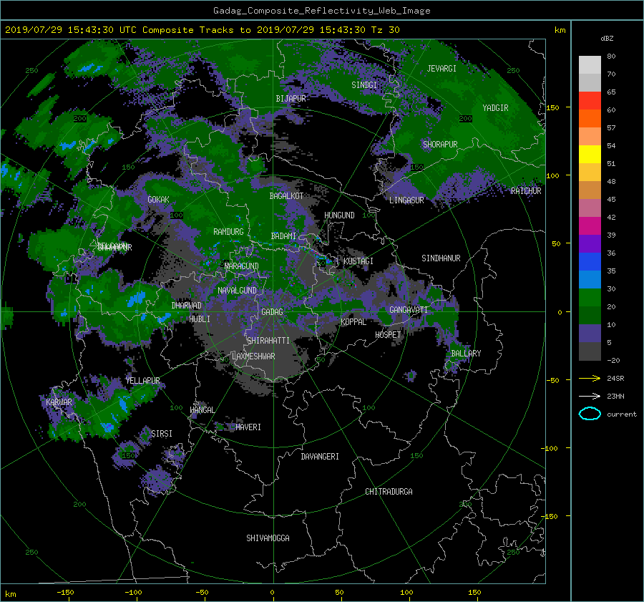
Task: Click the RAMDURG city label
Action: [228, 232]
